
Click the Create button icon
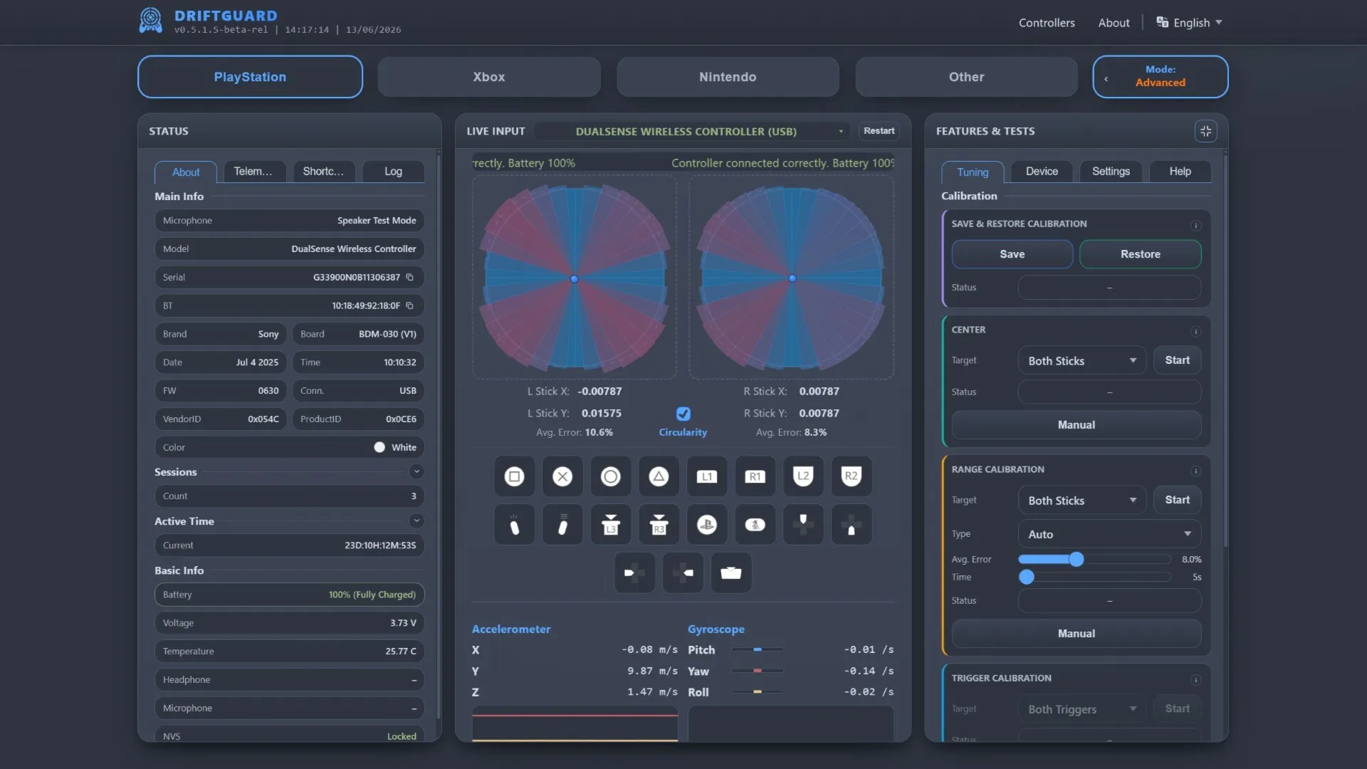coord(514,525)
